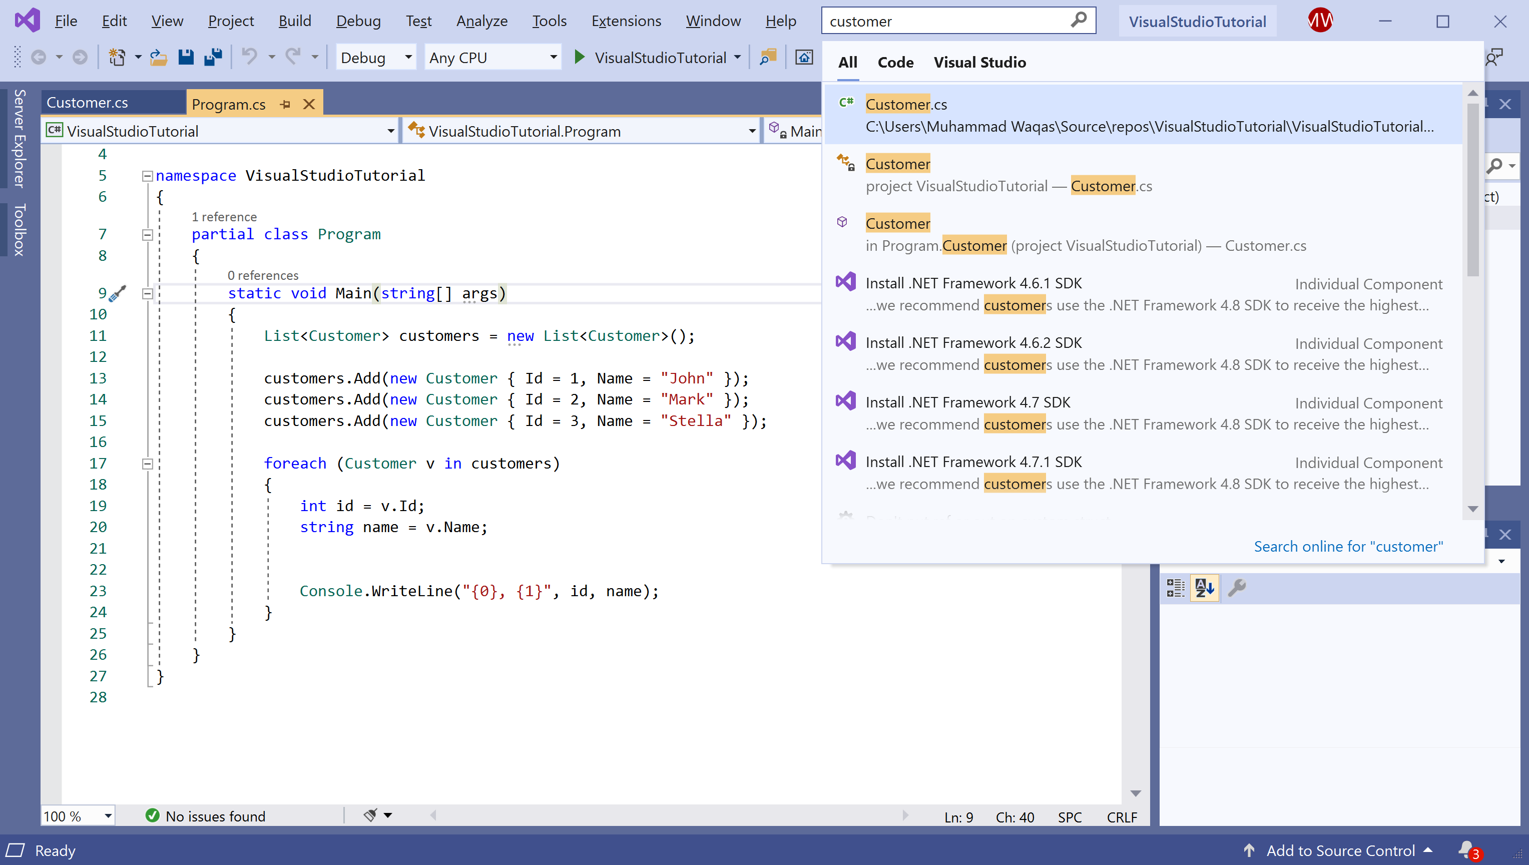
Task: Click the Property Pages wrench icon
Action: point(1236,588)
